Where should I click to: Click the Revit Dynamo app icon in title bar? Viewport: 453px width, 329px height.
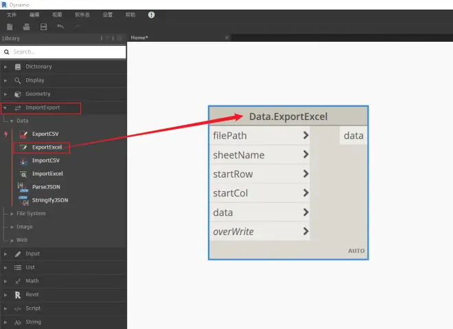4,5
